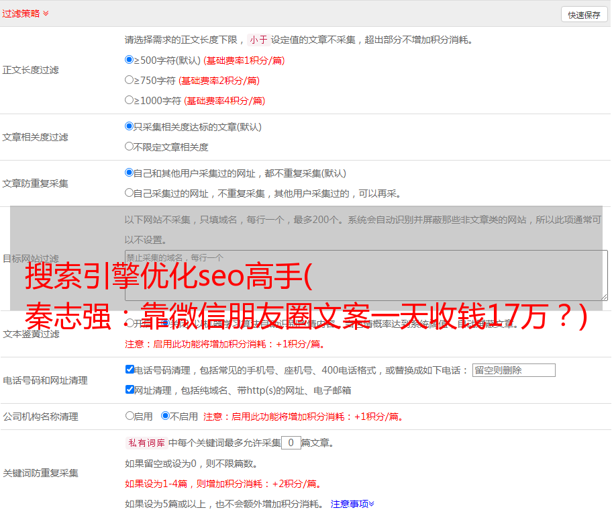Select 启用 for company name cleanup
Screen dimensions: 612x516
click(x=130, y=416)
